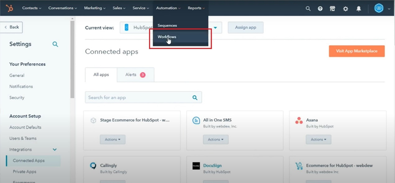Open the Reports menu
This screenshot has width=395, height=183.
point(196,8)
